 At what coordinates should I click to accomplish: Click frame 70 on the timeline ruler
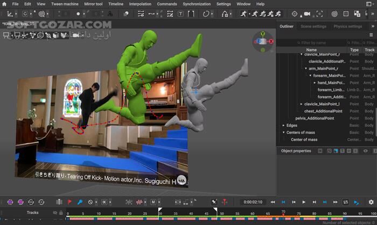[283, 213]
